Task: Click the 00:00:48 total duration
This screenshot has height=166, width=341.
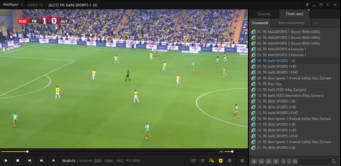Action: [x=85, y=161]
